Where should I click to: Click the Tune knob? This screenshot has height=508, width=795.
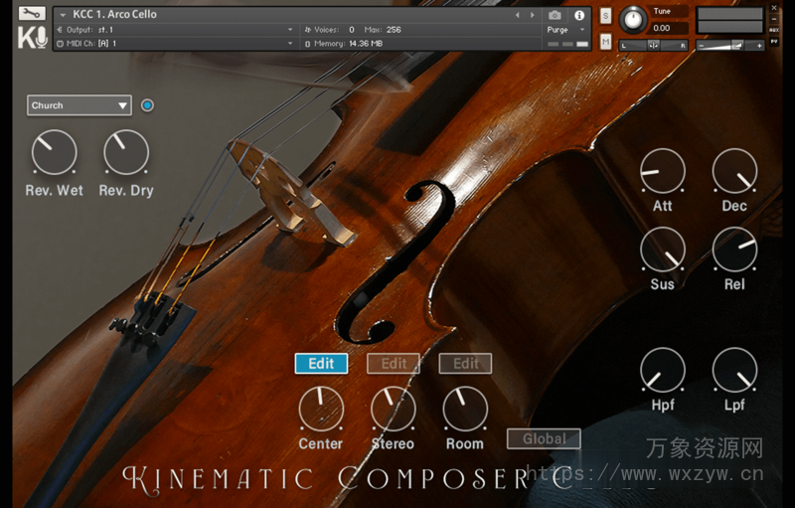633,20
